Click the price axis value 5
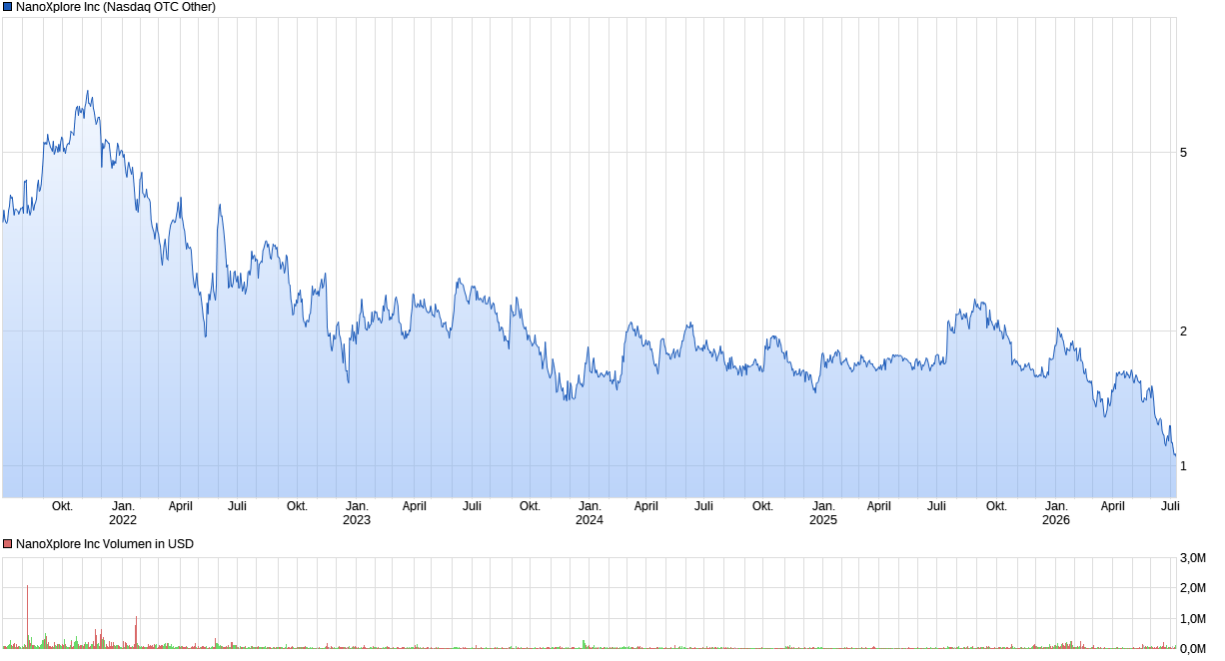 (x=1184, y=153)
